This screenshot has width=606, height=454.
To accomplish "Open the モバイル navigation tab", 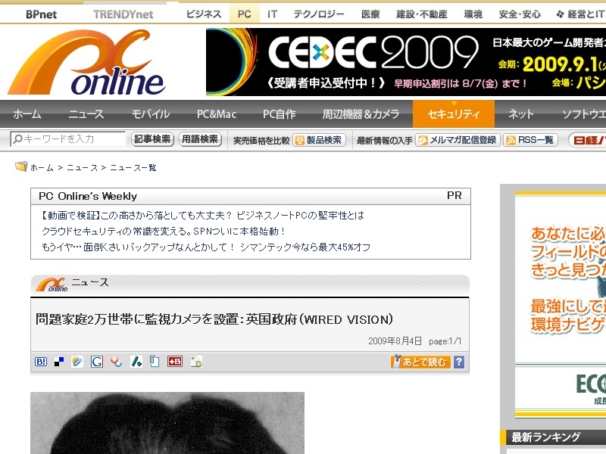I will tap(151, 114).
